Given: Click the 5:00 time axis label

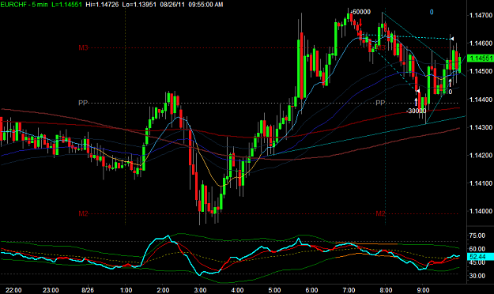Looking at the screenshot, I should click(x=275, y=290).
